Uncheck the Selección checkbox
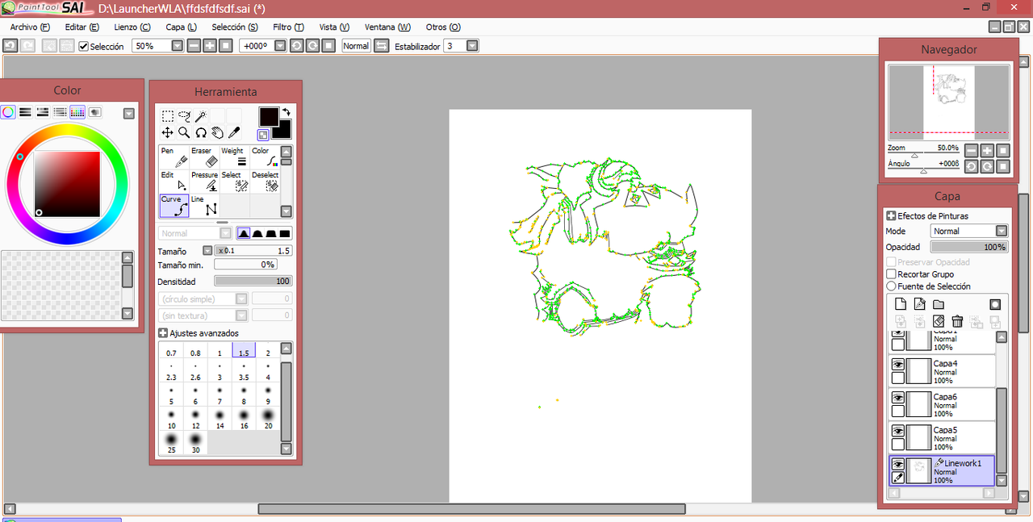The height and width of the screenshot is (522, 1033). click(x=83, y=47)
